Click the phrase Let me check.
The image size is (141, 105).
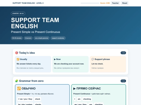[x=97, y=64]
